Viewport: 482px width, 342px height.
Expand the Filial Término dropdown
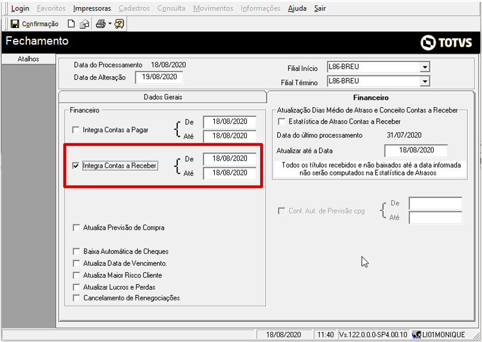(x=424, y=81)
